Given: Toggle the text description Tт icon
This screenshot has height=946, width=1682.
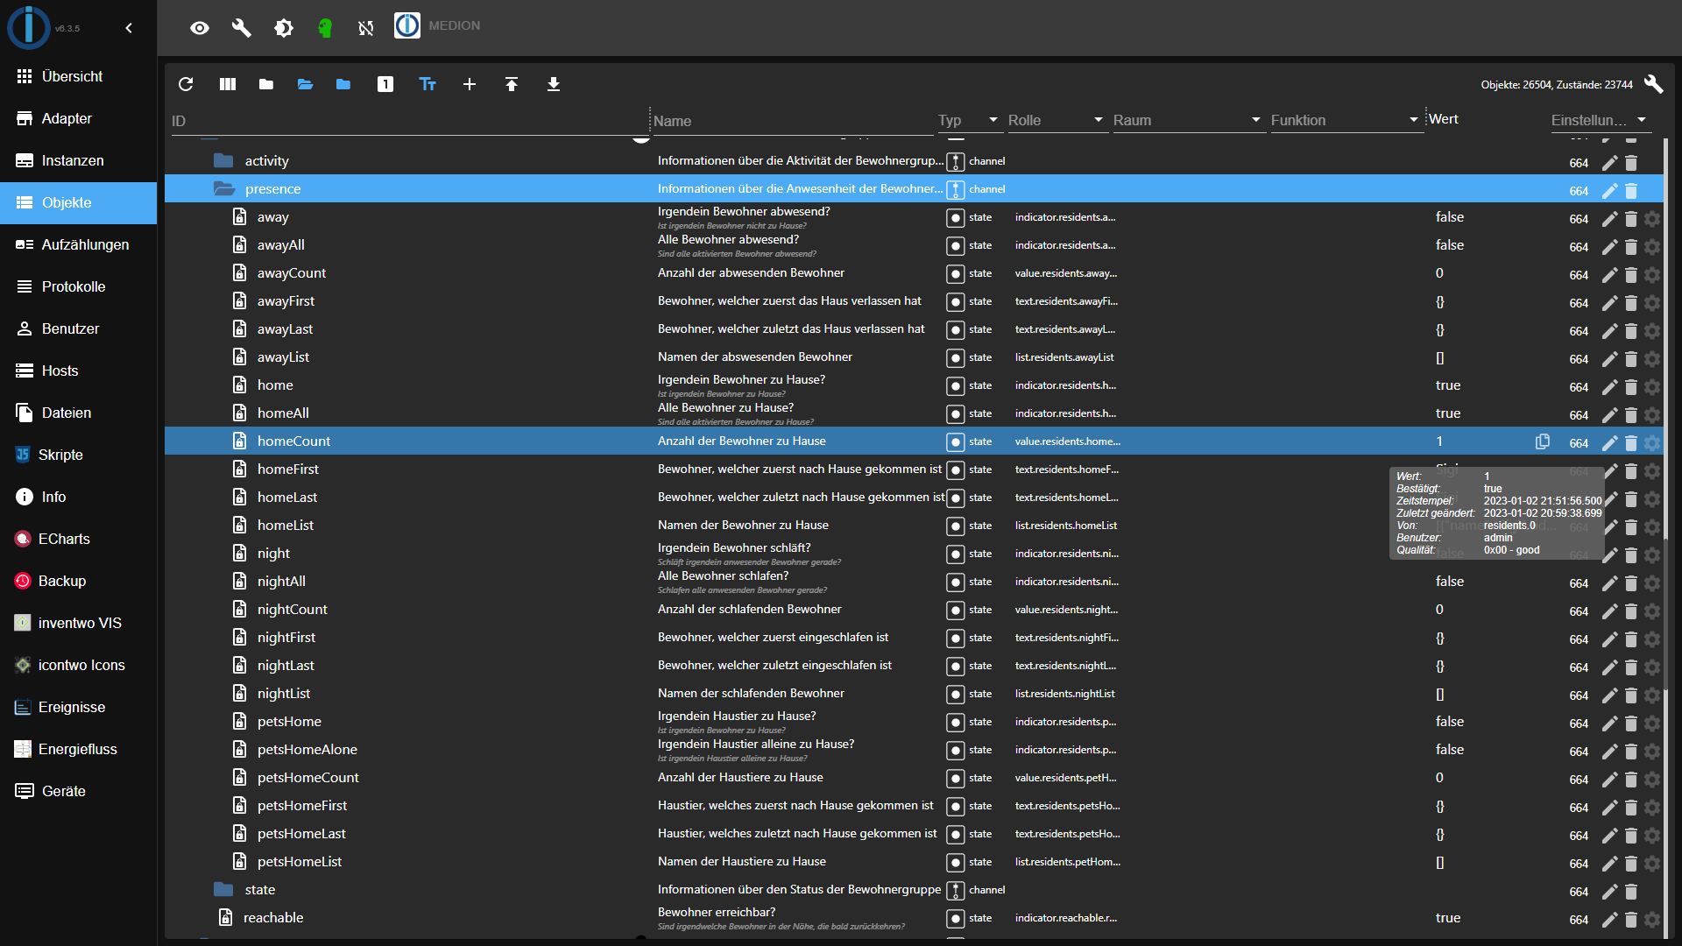Looking at the screenshot, I should (428, 84).
